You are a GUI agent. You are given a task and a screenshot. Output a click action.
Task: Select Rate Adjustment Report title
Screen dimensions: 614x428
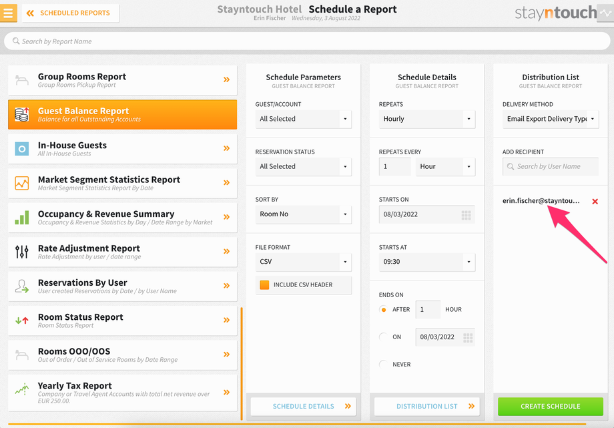coord(89,248)
